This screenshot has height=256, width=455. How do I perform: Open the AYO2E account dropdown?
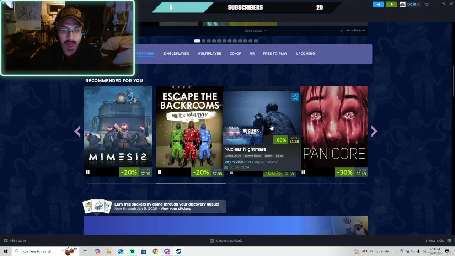(412, 4)
